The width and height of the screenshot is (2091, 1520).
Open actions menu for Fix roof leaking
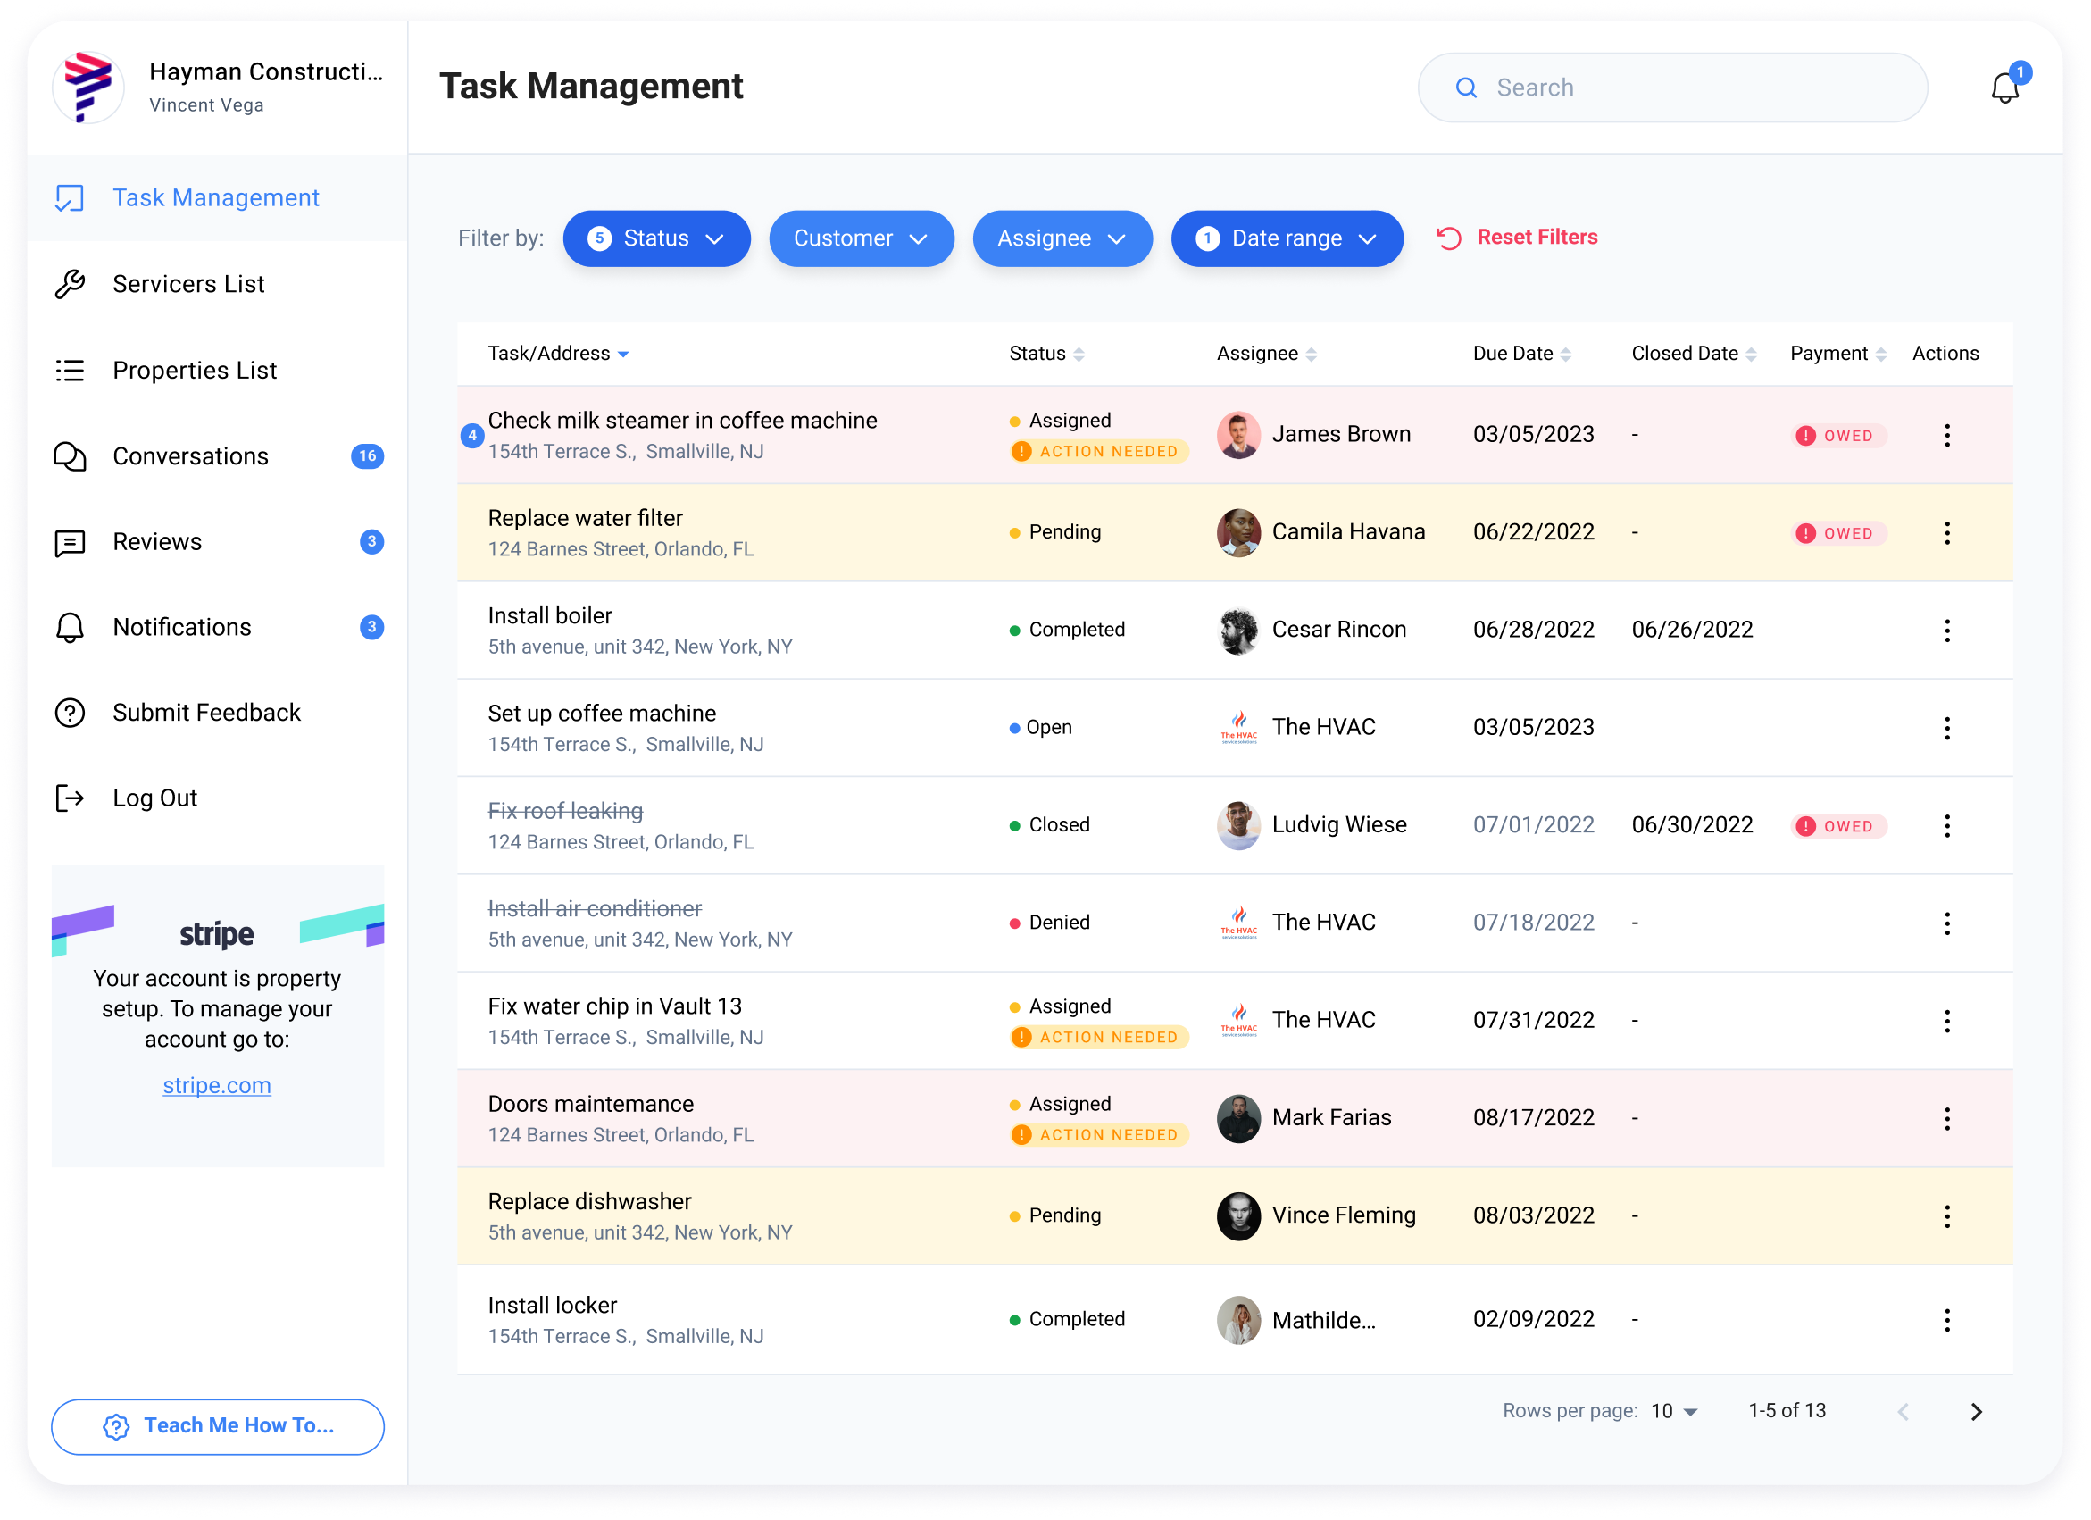click(1946, 826)
